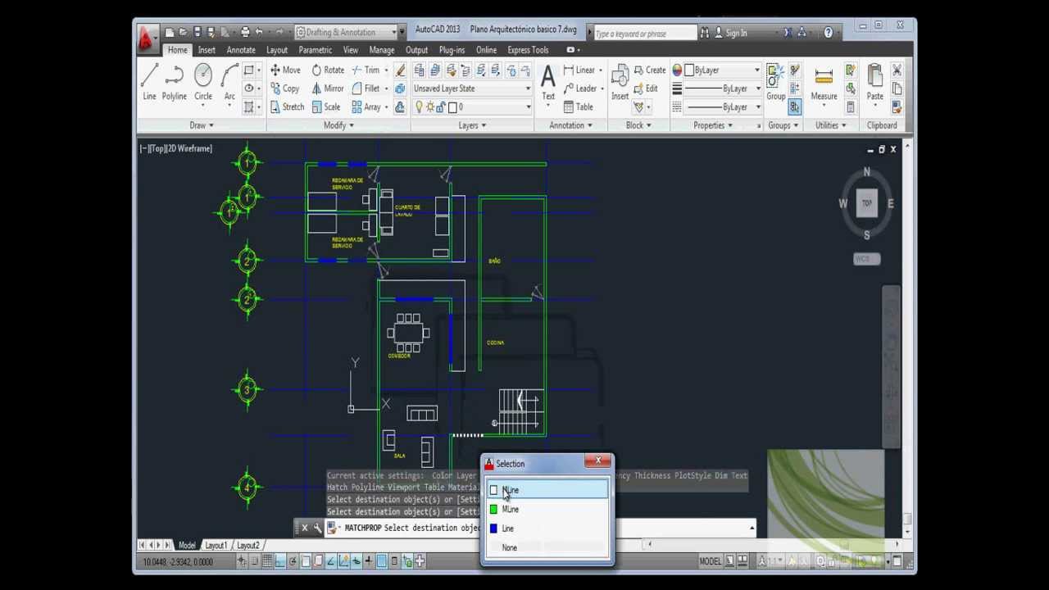
Task: Switch to the Annotate ribbon tab
Action: (241, 50)
